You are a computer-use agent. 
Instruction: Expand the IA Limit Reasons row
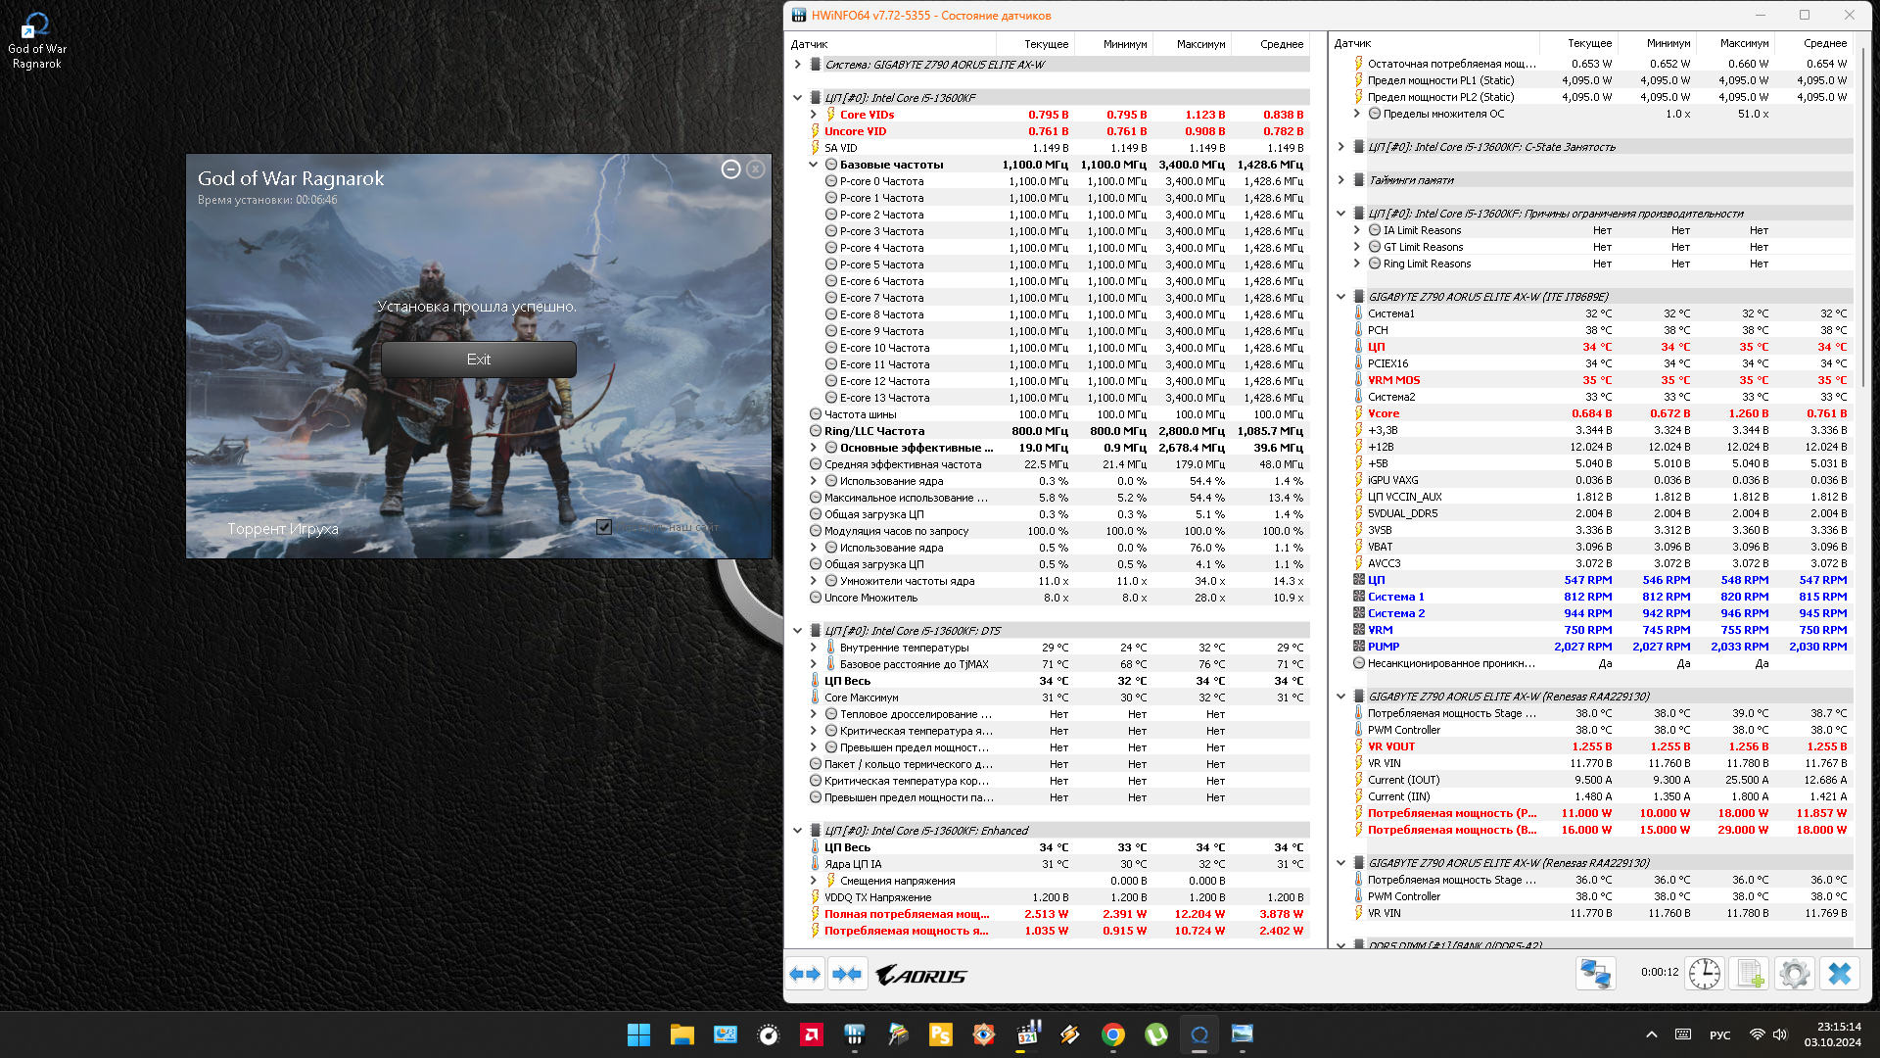pos(1356,230)
